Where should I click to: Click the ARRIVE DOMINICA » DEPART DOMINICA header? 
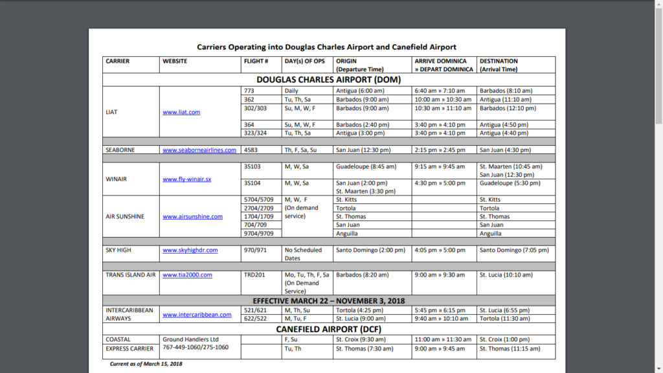pos(444,65)
